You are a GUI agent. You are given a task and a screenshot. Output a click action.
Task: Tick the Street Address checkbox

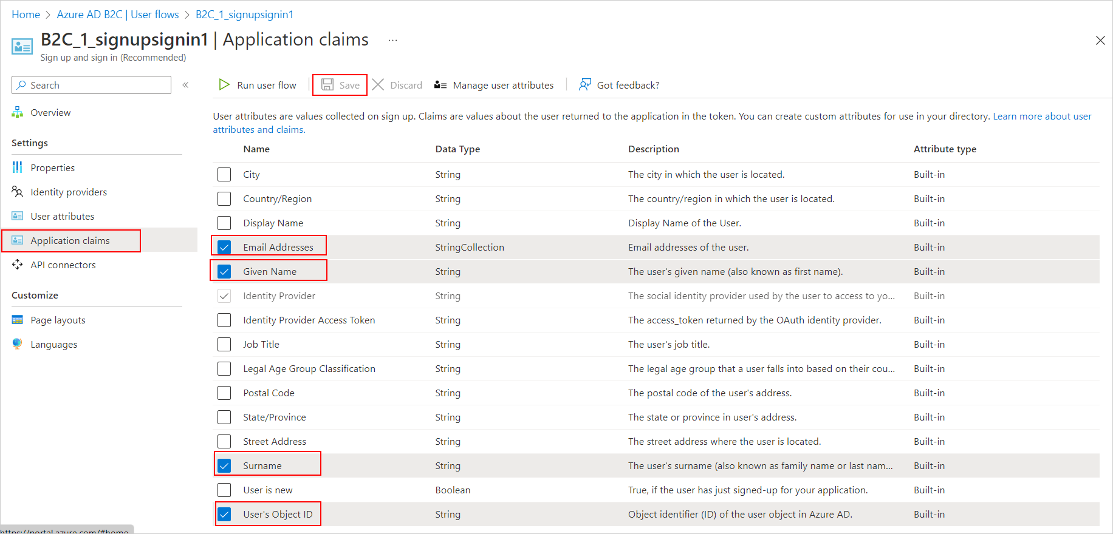pos(224,441)
